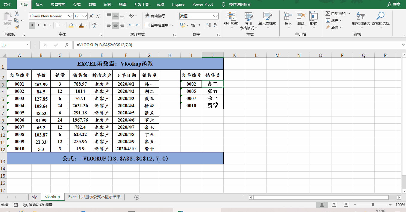Click the decrease indent icon
Image resolution: width=406 pixels, height=212 pixels.
[x=131, y=25]
